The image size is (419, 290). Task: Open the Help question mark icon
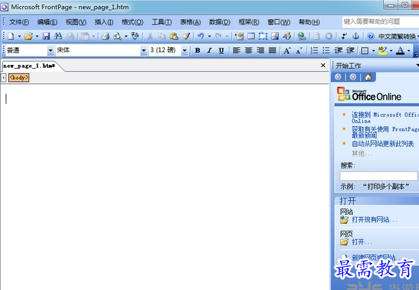coord(370,36)
